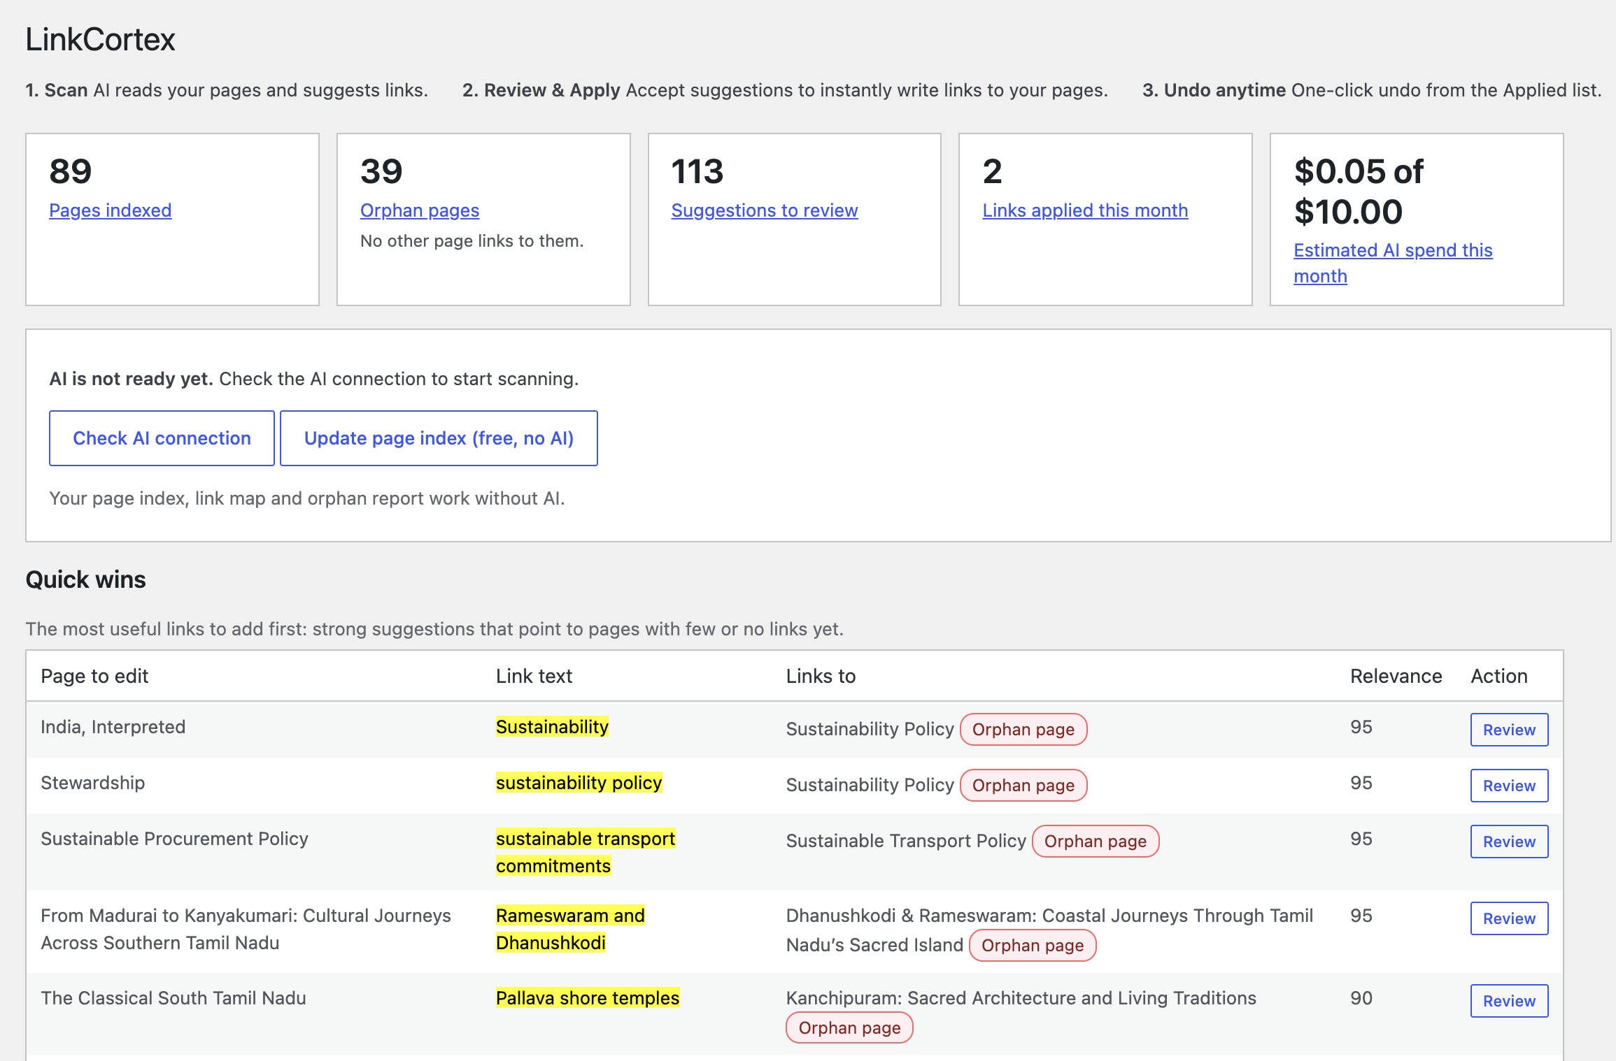Click Update page index (free, no AI)
Image resolution: width=1616 pixels, height=1061 pixels.
[x=439, y=438]
